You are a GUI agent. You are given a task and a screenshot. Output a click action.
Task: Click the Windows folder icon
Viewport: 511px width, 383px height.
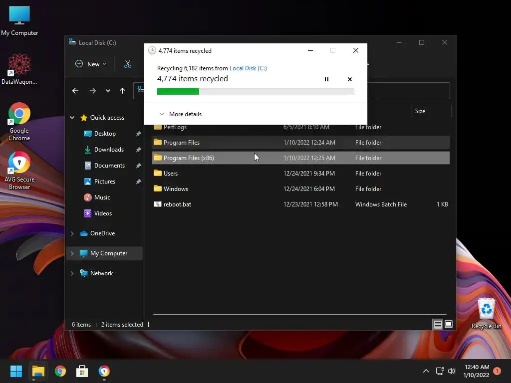[157, 188]
